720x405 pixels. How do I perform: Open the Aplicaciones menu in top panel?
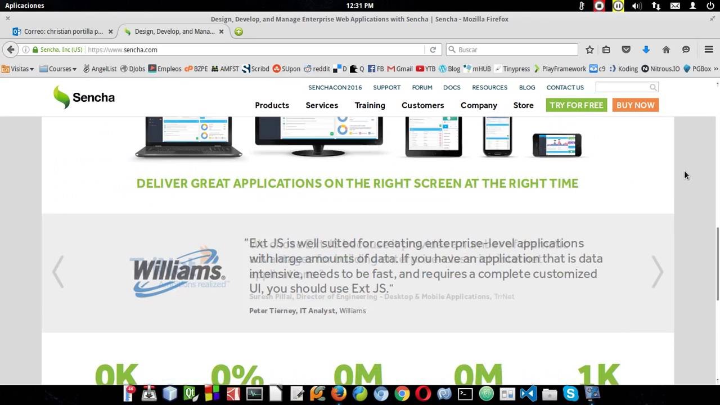[24, 6]
